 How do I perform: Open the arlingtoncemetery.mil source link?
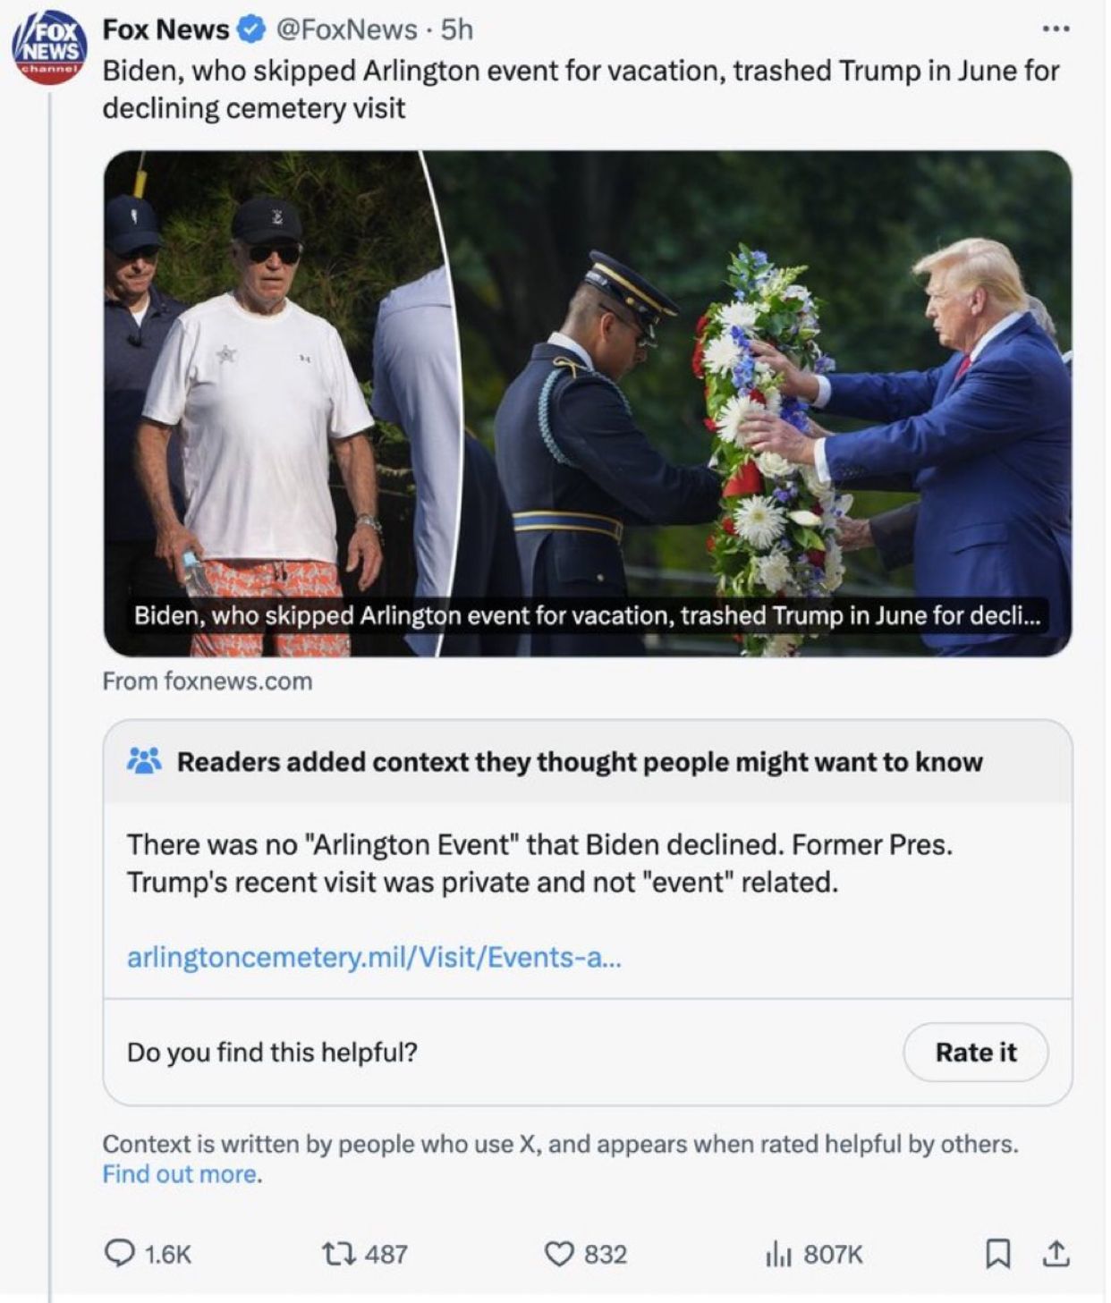click(375, 957)
